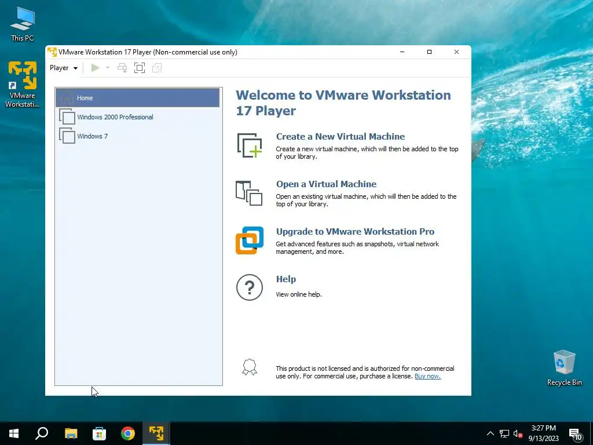Click Upgrade to VMware Workstation Pro
Viewport: 593px width, 445px height.
pyautogui.click(x=355, y=232)
